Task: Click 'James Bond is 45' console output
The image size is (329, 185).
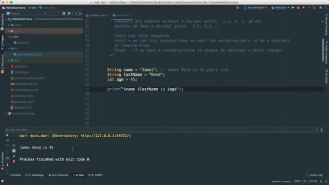Action: click(x=36, y=147)
